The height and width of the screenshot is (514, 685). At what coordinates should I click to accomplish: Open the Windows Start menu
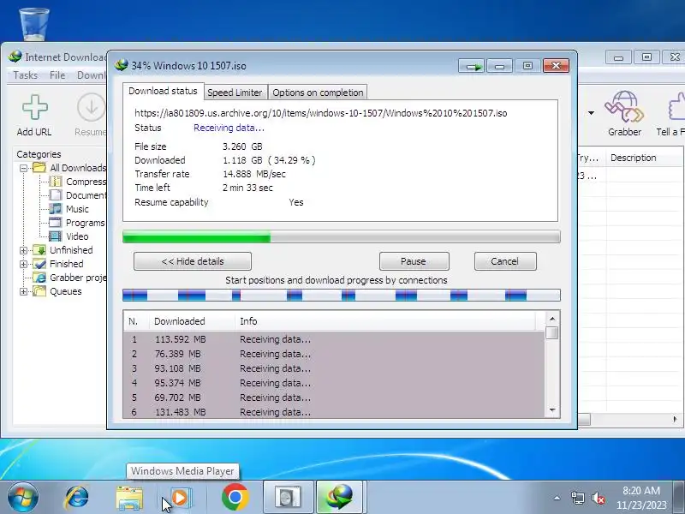tap(23, 498)
